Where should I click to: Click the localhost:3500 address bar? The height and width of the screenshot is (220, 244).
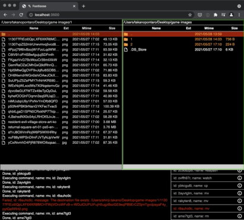tap(111, 15)
